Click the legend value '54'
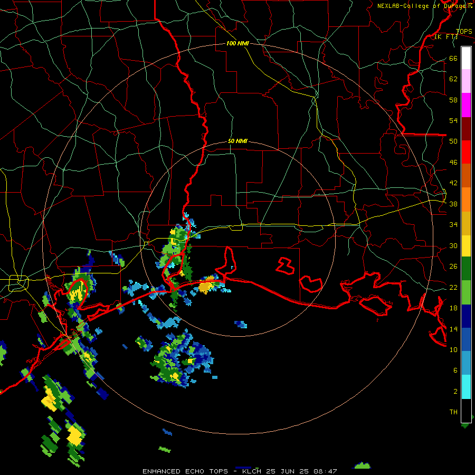 pos(453,120)
